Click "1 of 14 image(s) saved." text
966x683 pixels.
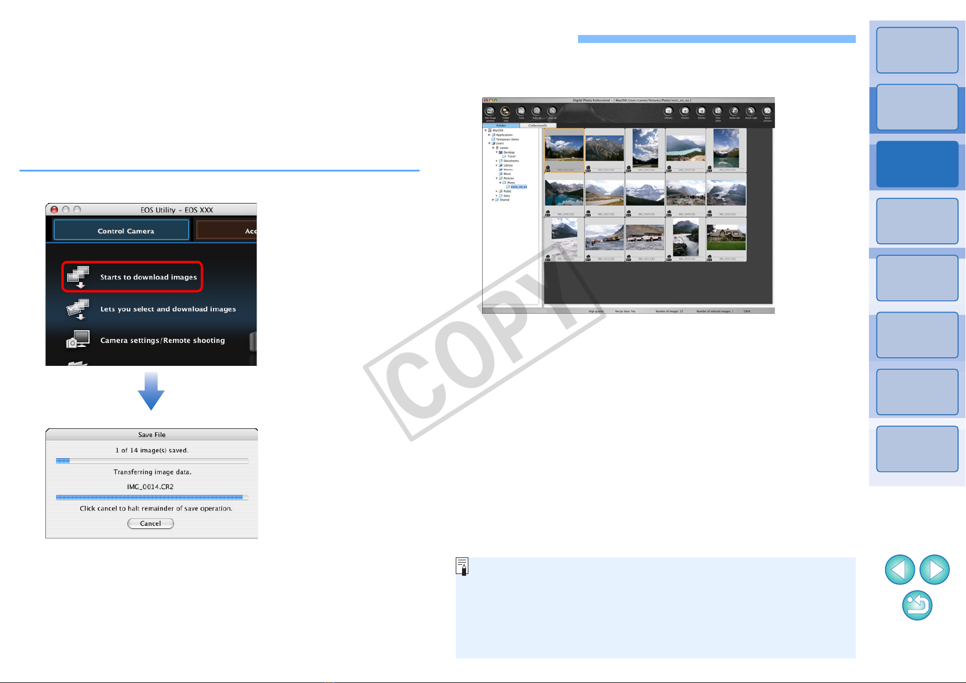(x=152, y=450)
